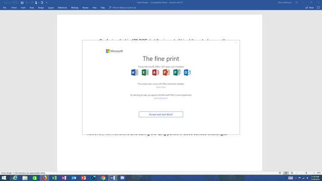The image size is (322, 181).
Task: Open the Learn more link
Action: pyautogui.click(x=161, y=87)
